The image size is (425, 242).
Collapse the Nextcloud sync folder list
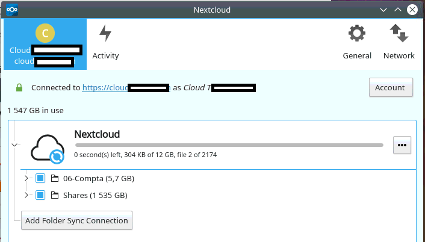pos(14,145)
